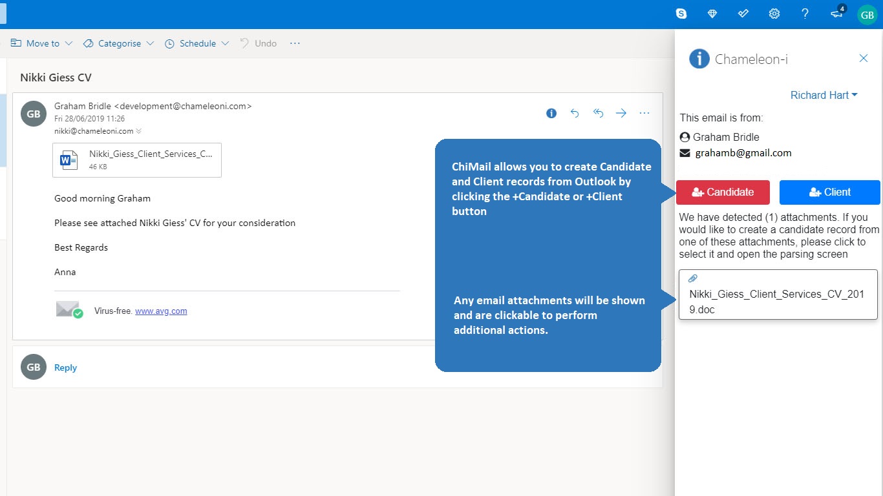Click the GB sender avatar in message
Screen dimensions: 883x496
(34, 114)
